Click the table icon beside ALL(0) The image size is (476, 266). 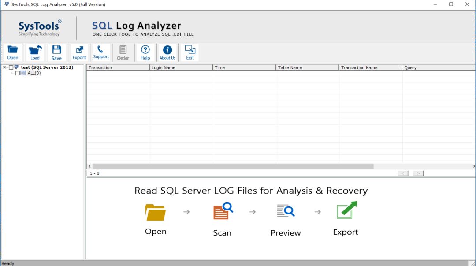[23, 73]
